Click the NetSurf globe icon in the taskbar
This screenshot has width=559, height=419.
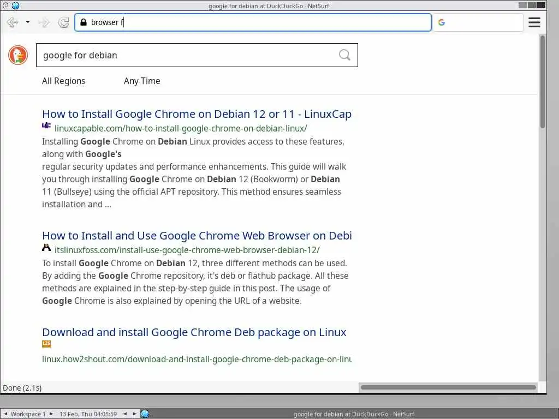[144, 414]
